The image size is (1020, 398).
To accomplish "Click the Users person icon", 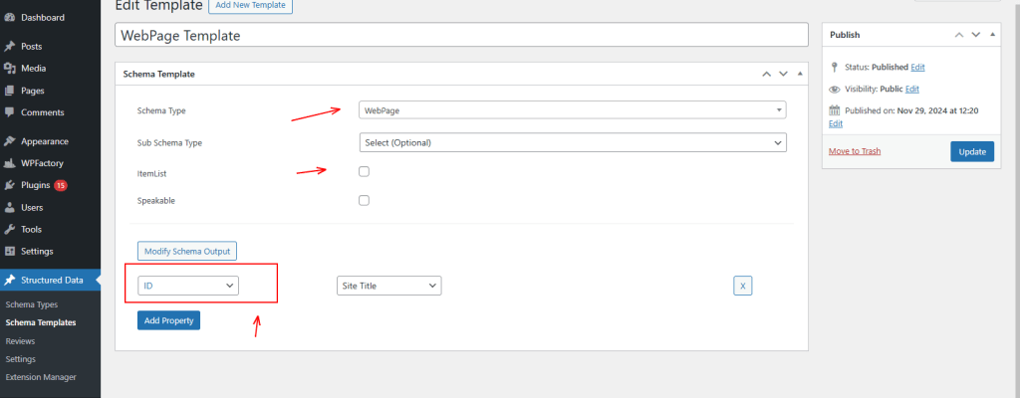I will click(x=10, y=207).
